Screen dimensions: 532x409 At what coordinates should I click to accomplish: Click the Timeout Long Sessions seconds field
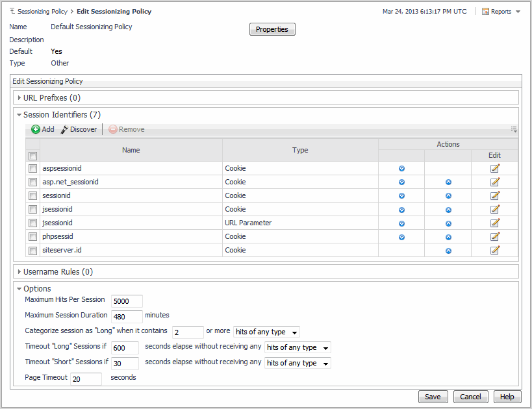click(x=125, y=348)
